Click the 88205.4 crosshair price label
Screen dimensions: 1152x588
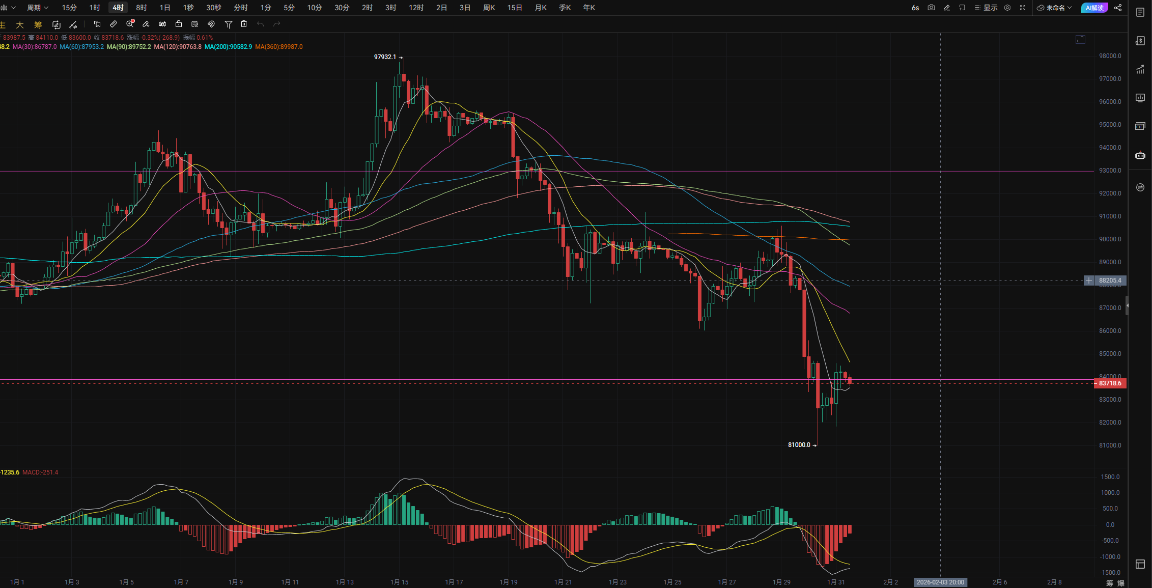1110,281
